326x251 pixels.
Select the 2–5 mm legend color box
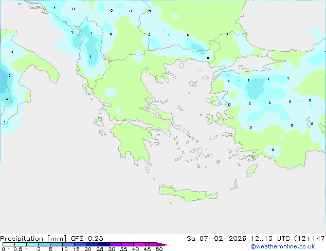point(44,244)
